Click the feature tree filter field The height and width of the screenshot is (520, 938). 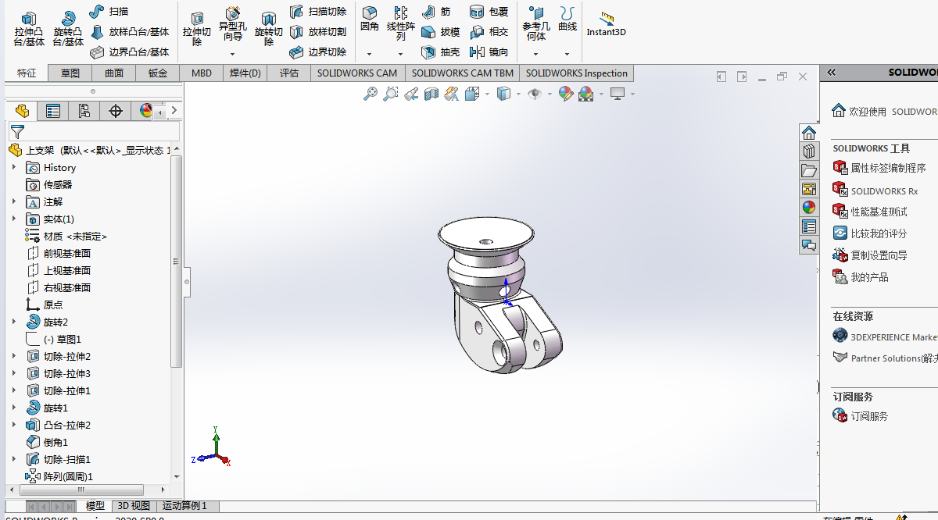(94, 132)
